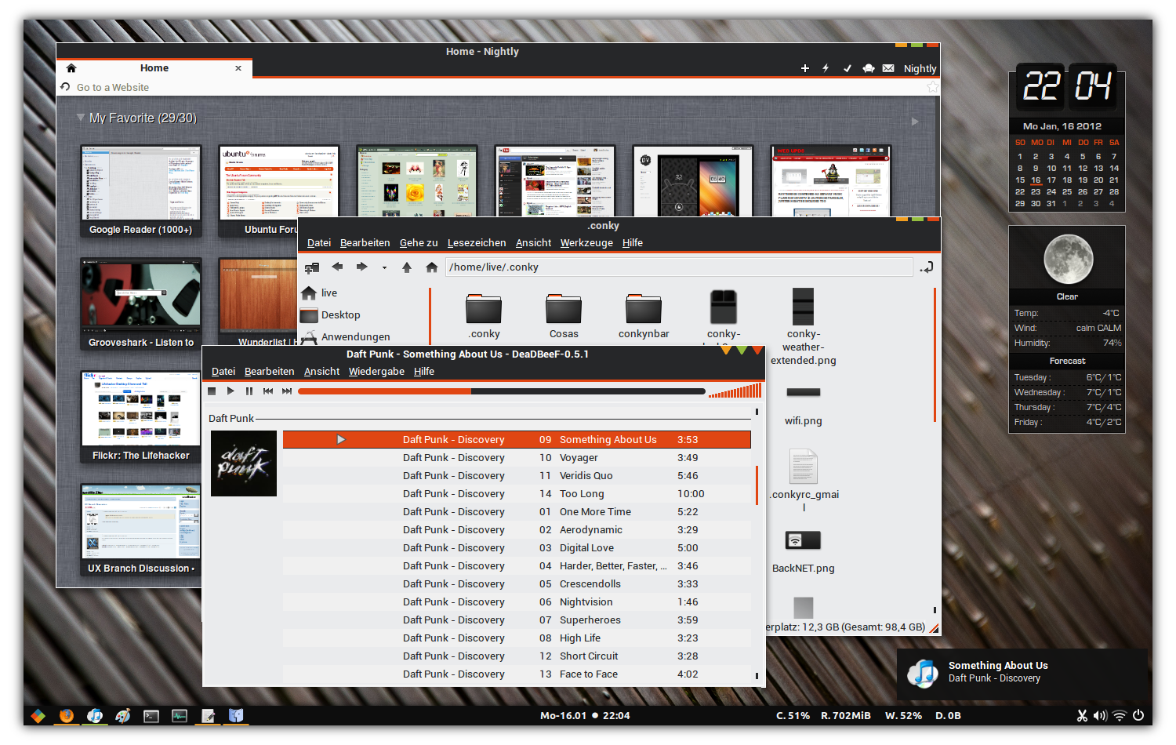Close the Home tab in Nightly
This screenshot has height=745, width=1176.
pyautogui.click(x=238, y=68)
